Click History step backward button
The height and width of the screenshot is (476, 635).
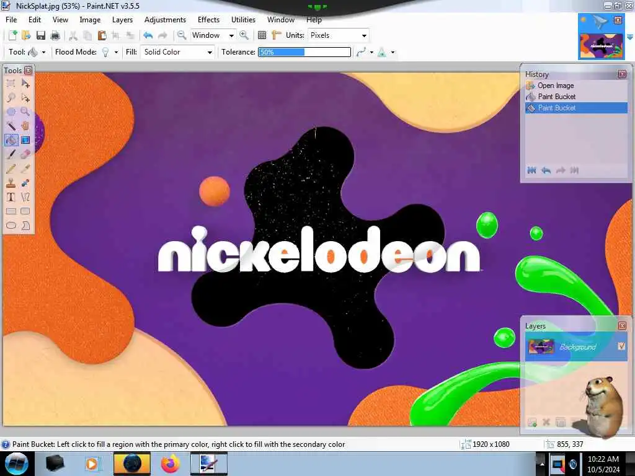[x=546, y=170]
